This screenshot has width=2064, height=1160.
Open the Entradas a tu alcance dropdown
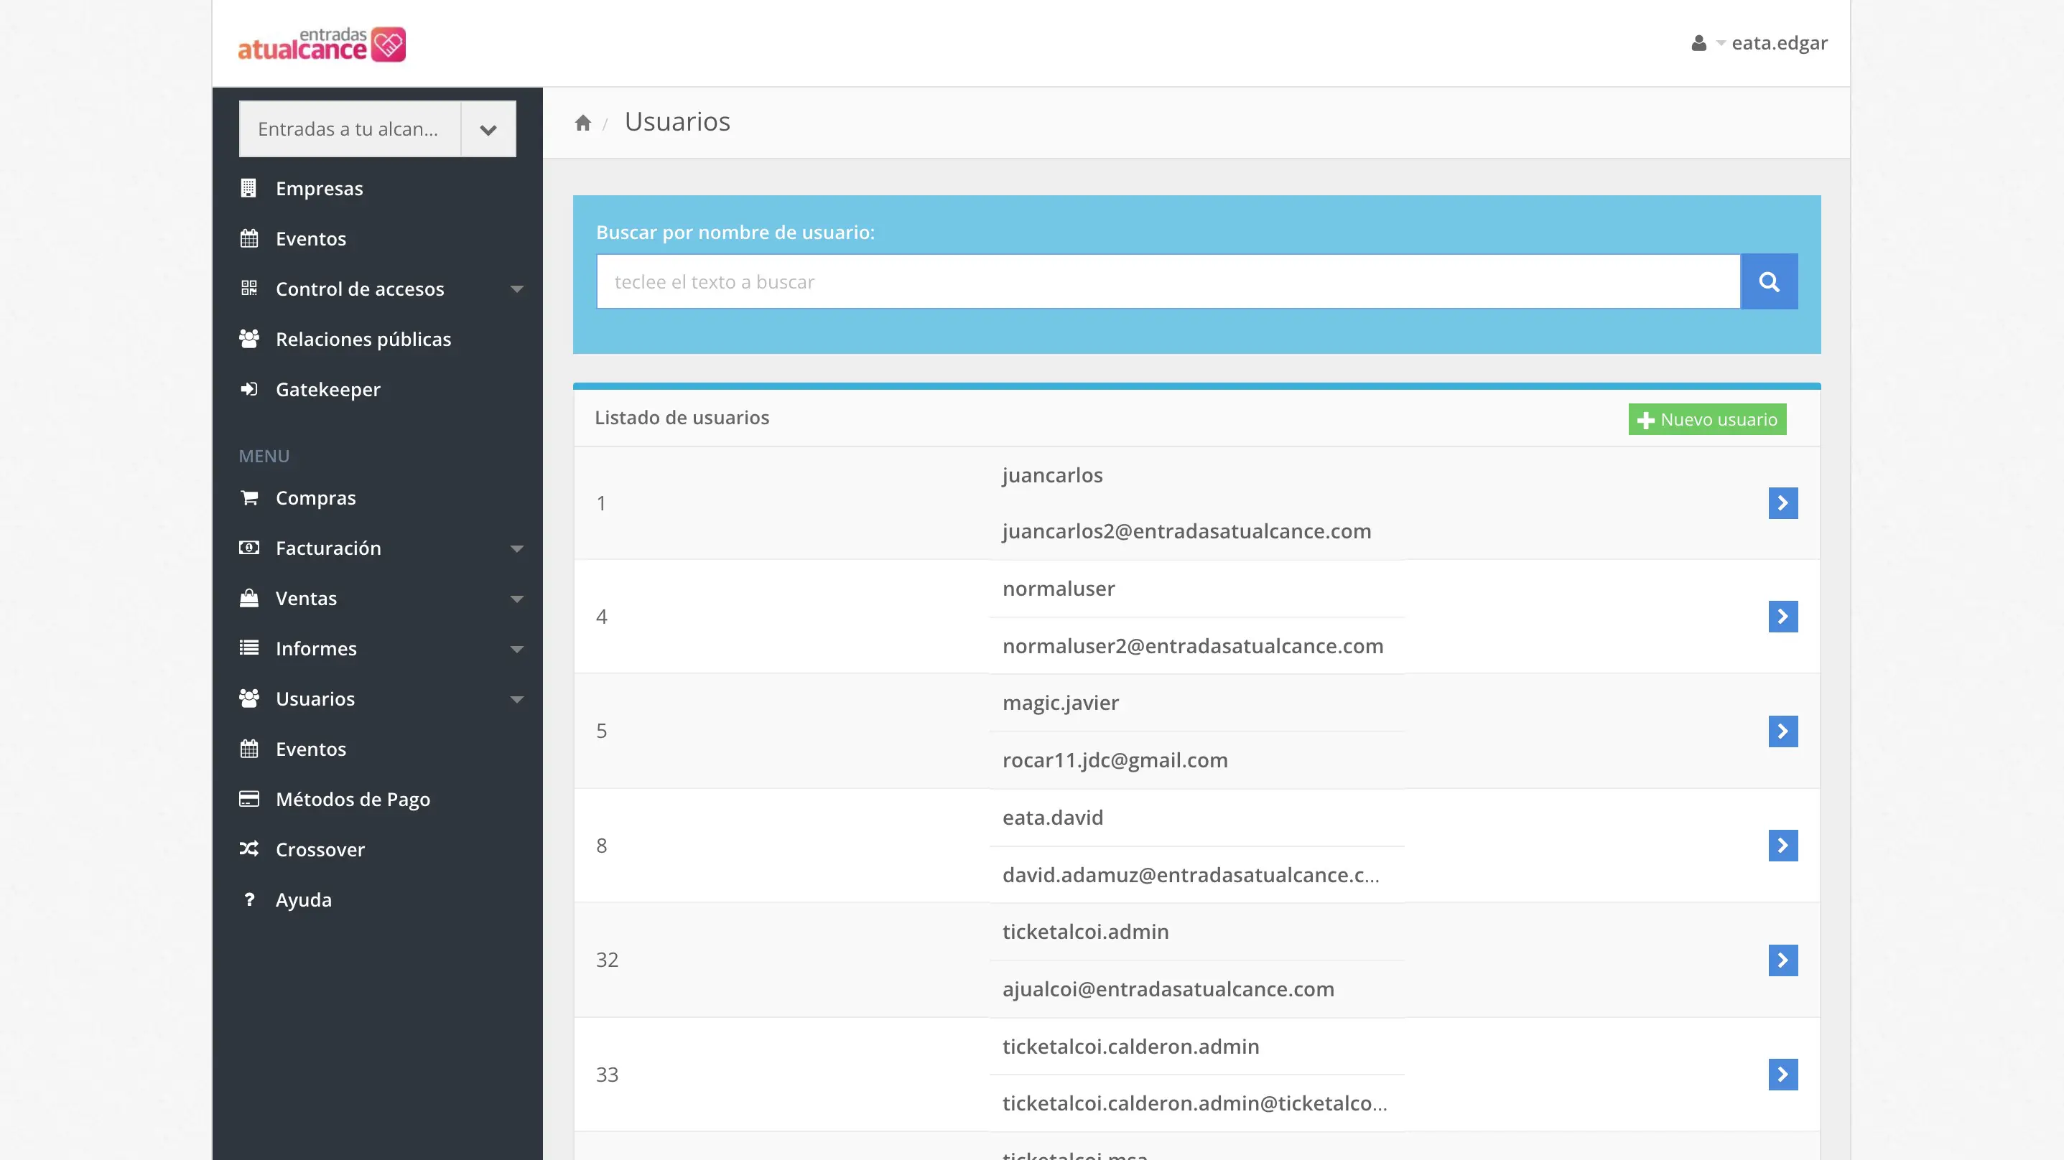tap(488, 130)
